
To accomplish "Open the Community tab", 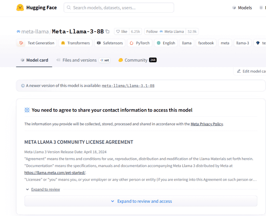I will pyautogui.click(x=137, y=60).
